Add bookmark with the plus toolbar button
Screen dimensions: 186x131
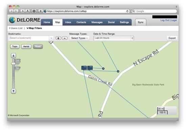tap(41, 11)
